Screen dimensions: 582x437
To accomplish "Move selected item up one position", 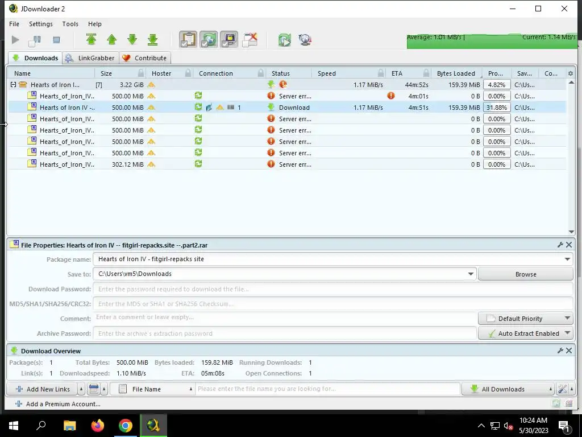I will pos(112,39).
